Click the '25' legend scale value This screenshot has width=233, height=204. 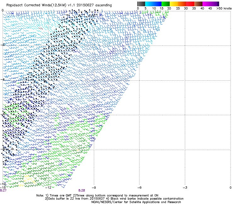(178, 8)
